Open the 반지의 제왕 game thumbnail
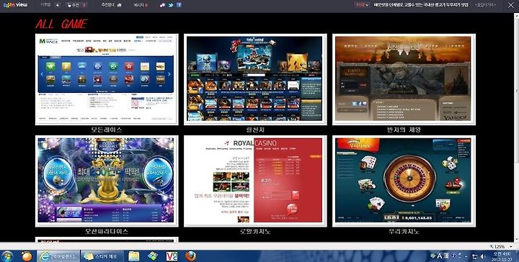This screenshot has width=519, height=262. point(404,79)
